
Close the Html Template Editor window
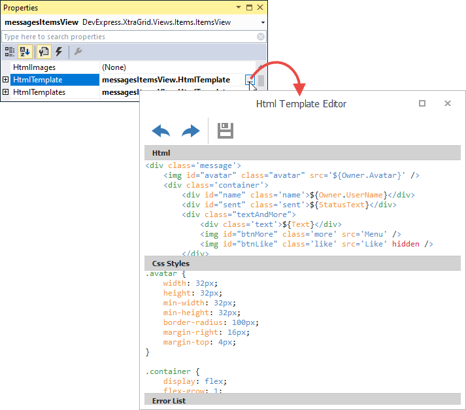(448, 103)
